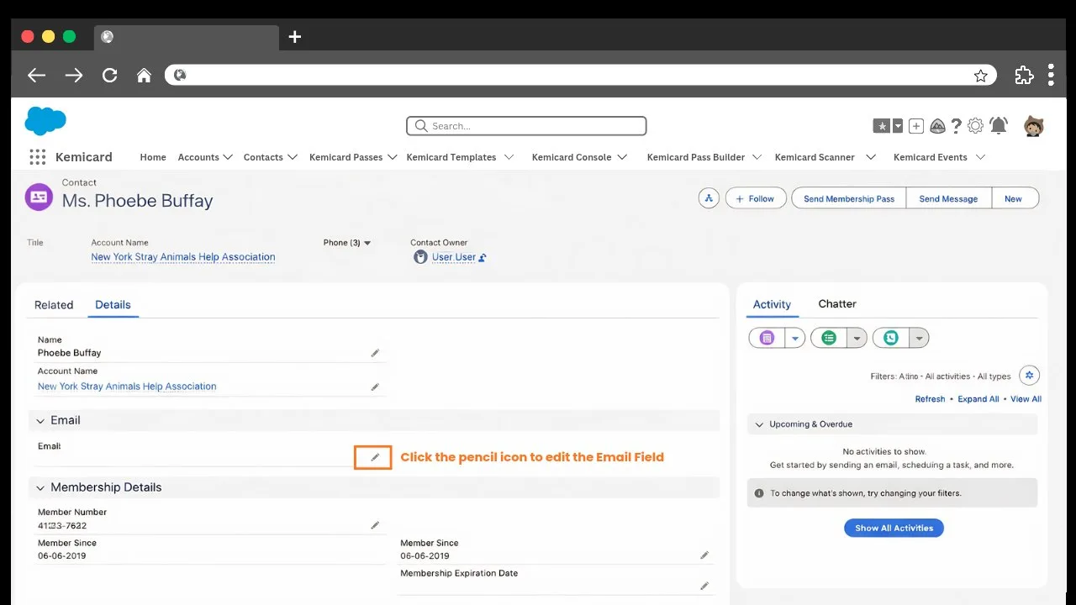
Task: Click the New Event green icon button
Action: pos(829,338)
